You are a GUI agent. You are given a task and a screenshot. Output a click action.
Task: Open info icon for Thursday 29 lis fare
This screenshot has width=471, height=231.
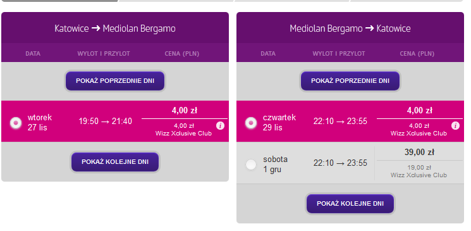(455, 126)
